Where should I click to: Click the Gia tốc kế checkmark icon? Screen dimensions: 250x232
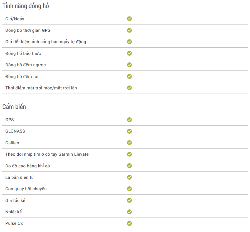(129, 200)
